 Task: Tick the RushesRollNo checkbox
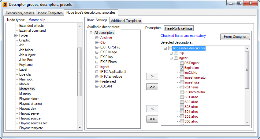[182, 92]
